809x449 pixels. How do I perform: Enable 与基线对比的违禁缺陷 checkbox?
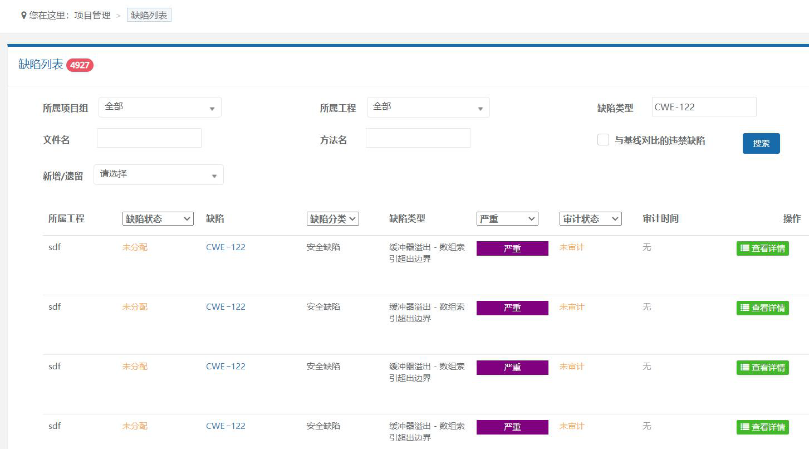(x=603, y=140)
